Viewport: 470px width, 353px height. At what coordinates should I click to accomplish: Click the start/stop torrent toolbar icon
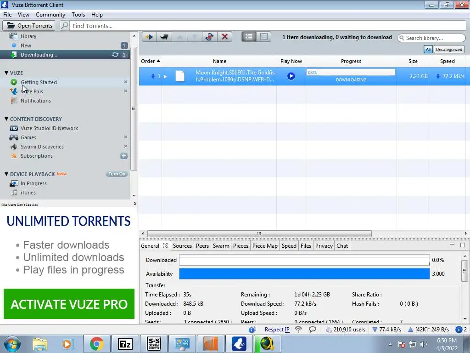click(209, 37)
